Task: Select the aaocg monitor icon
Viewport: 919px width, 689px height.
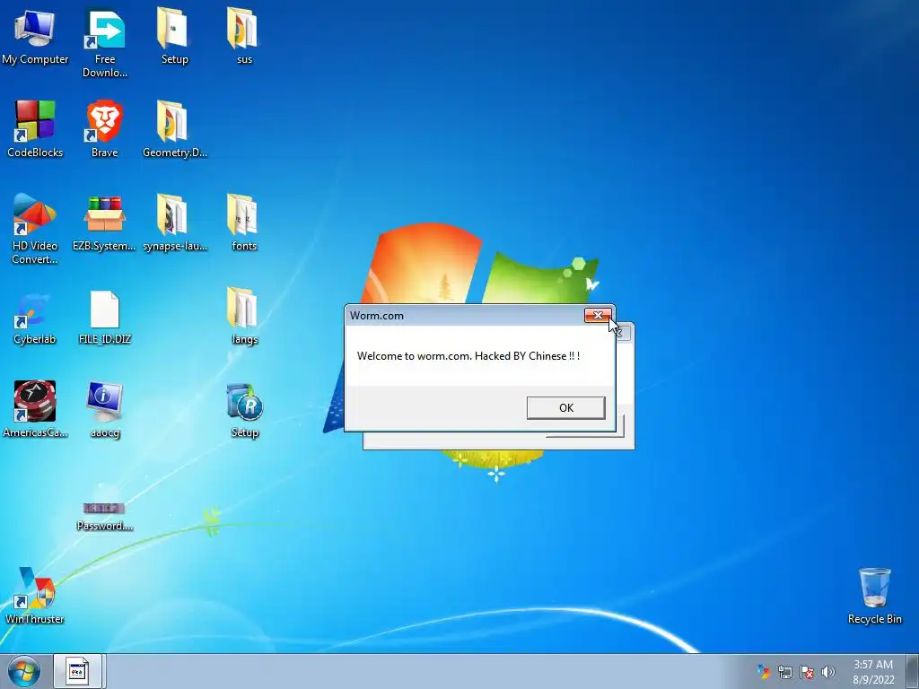Action: 104,409
